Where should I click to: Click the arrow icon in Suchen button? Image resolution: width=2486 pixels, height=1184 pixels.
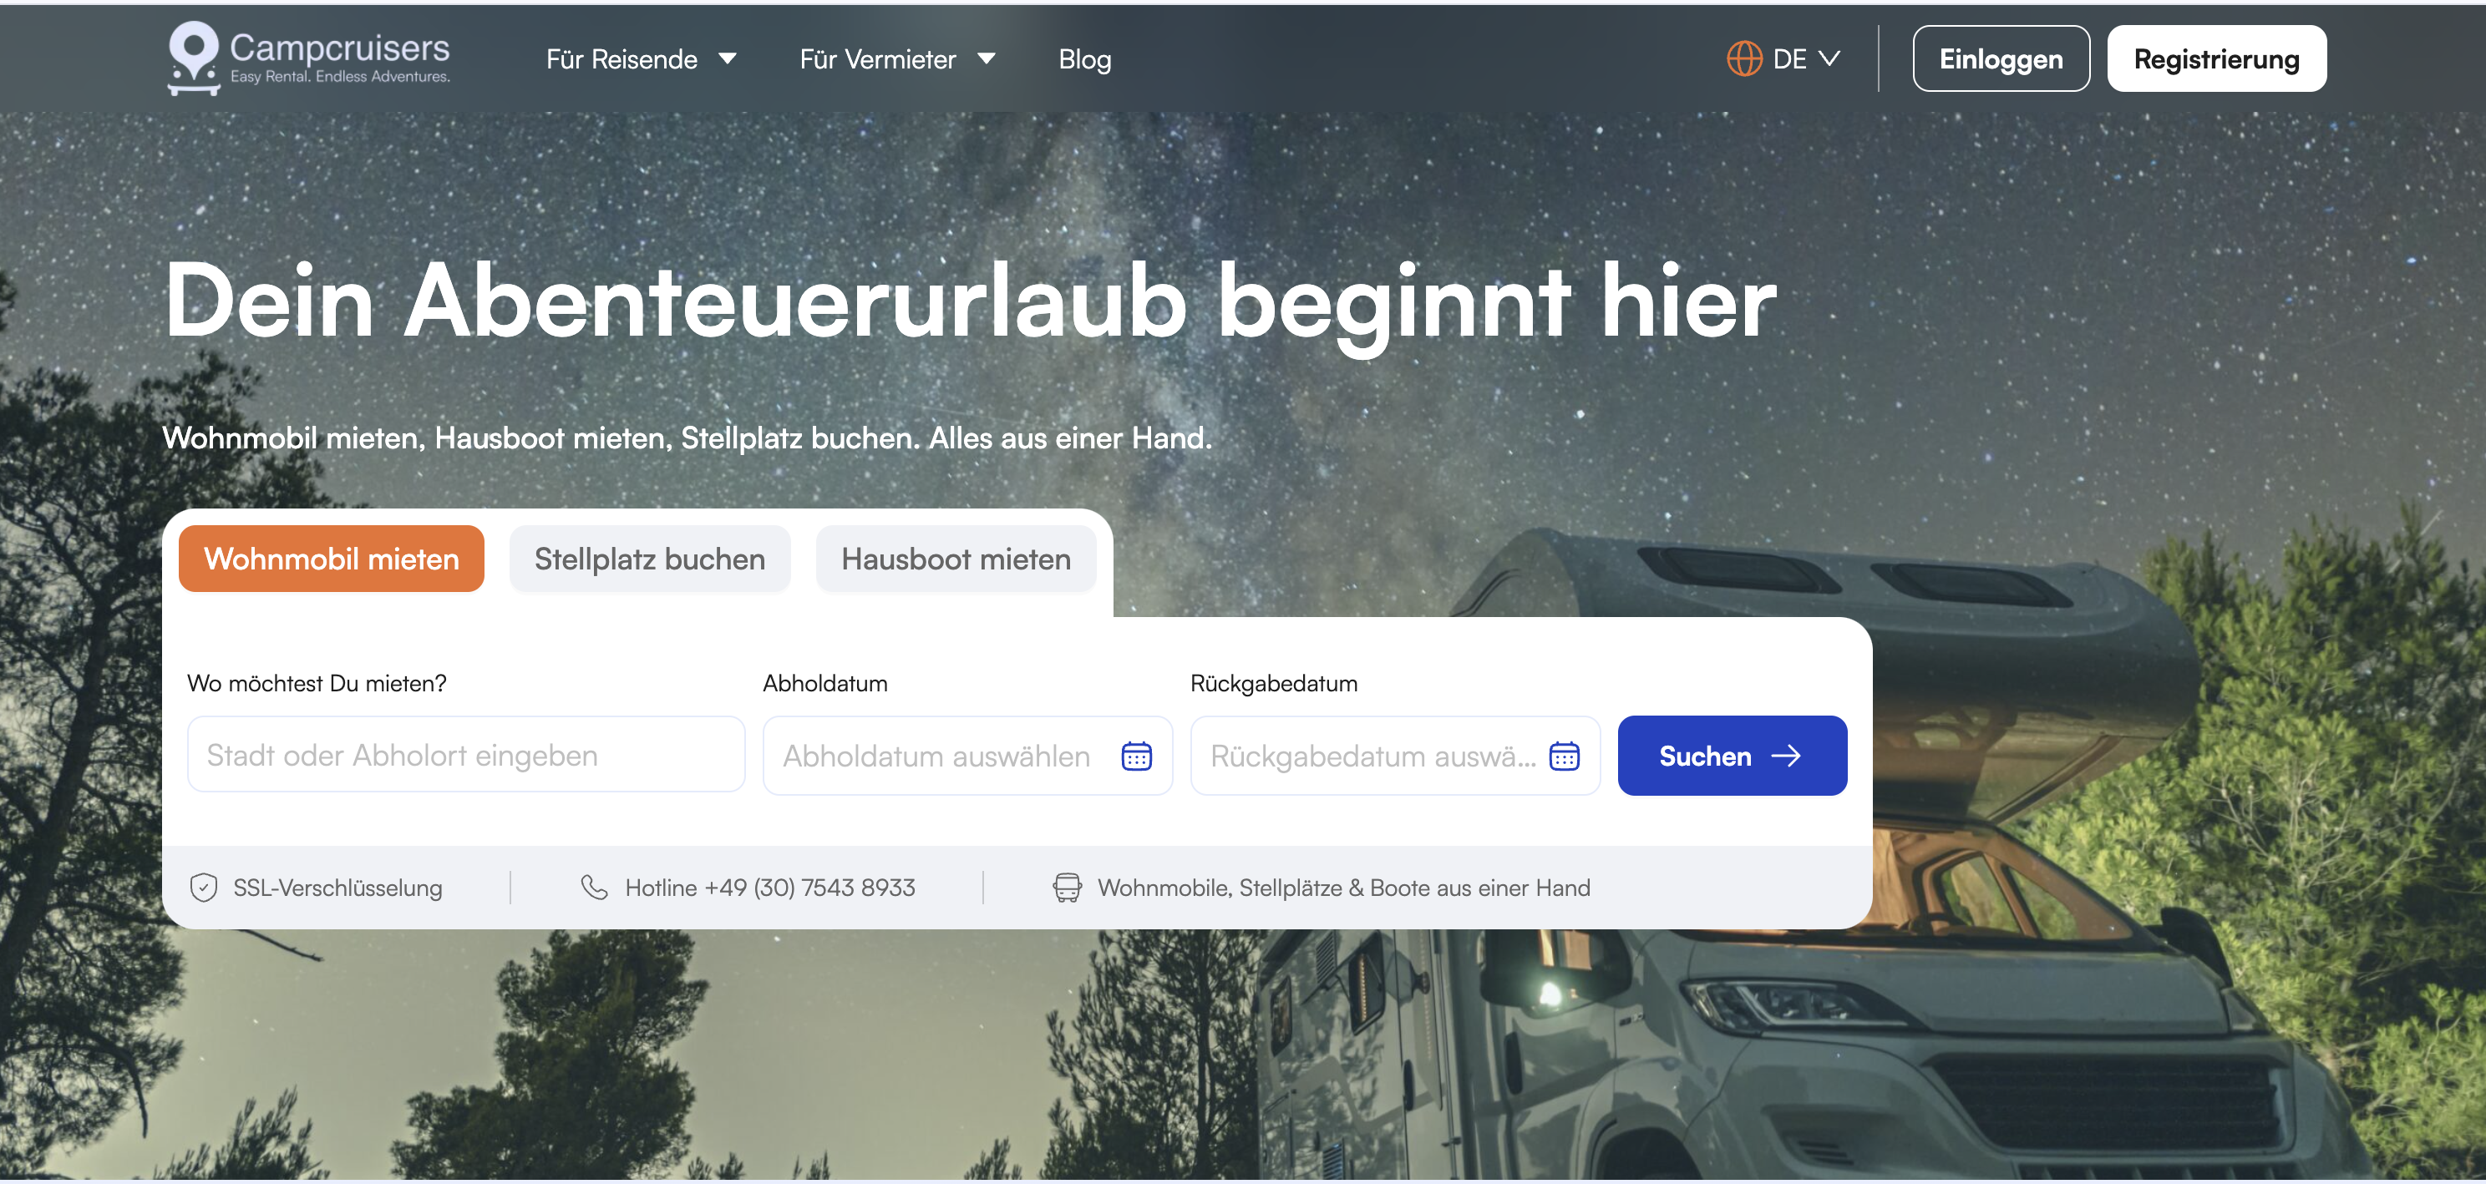pyautogui.click(x=1785, y=756)
